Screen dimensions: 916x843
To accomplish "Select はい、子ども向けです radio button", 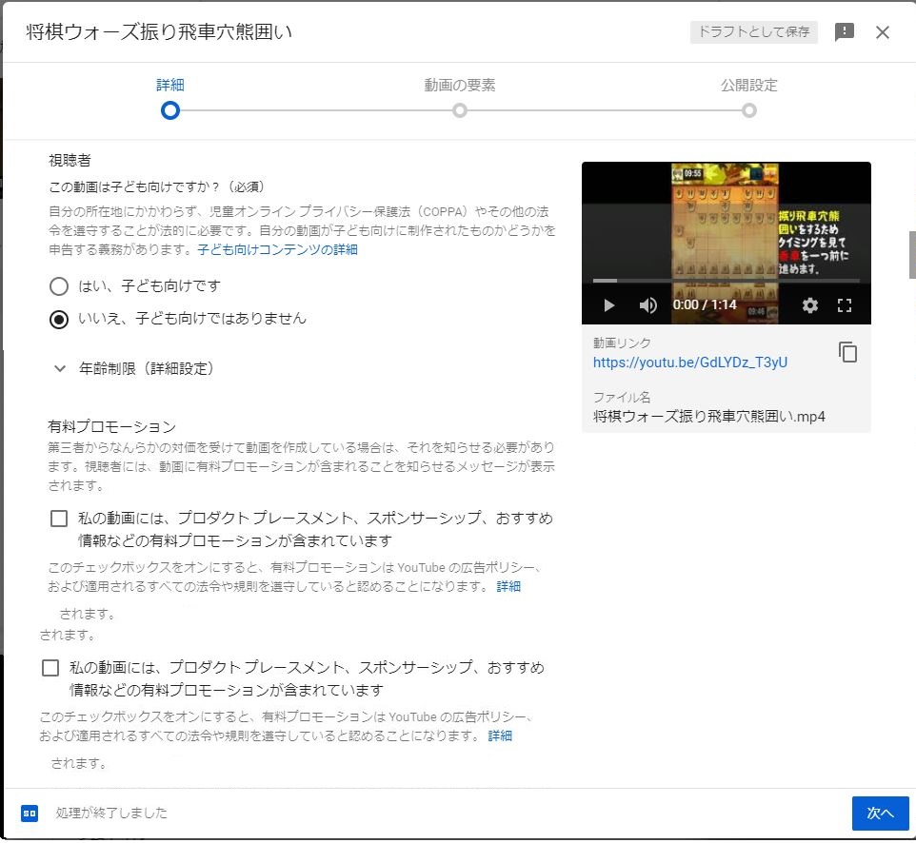I will pos(59,286).
